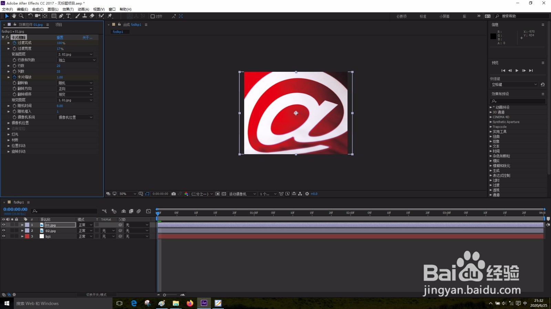Open show channel and color management icon

(186, 194)
